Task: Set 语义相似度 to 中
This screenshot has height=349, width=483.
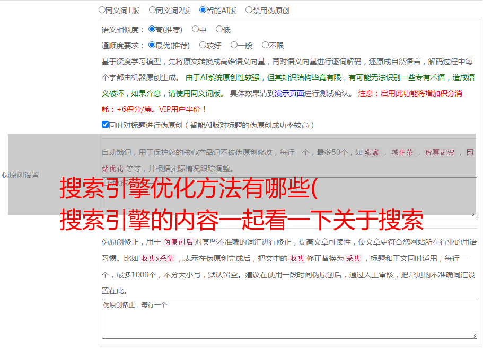Action: pos(195,29)
